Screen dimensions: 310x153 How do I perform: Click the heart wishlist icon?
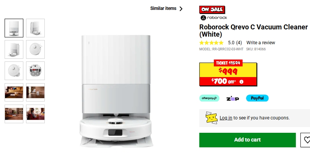click(x=306, y=140)
